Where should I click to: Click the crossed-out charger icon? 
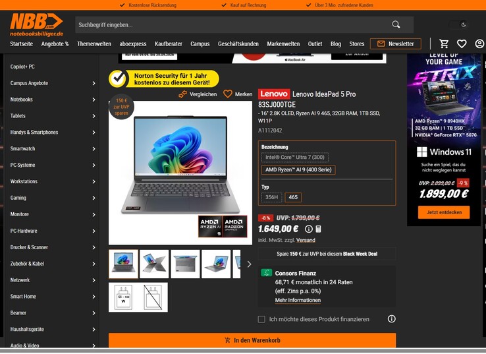click(153, 297)
